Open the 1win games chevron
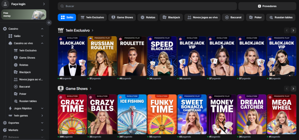This screenshot has width=299, height=140. click(x=42, y=116)
